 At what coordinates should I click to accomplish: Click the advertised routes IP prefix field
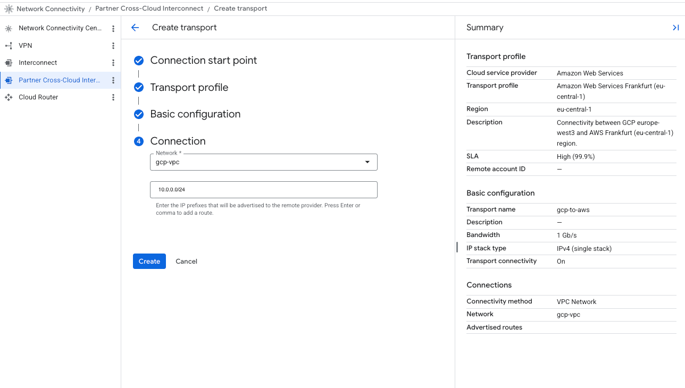click(263, 190)
